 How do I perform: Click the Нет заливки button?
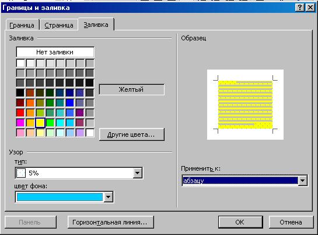[55, 52]
